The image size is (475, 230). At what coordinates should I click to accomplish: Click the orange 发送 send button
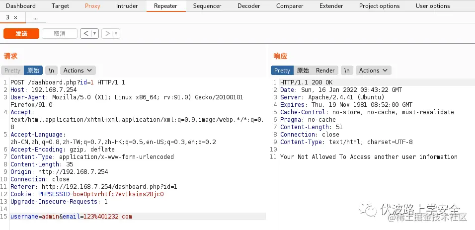point(21,34)
